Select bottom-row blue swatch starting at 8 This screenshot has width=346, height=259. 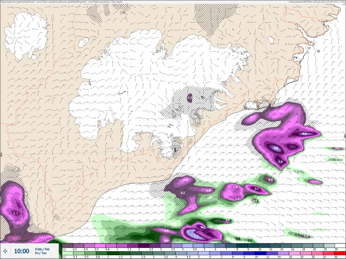(x=238, y=253)
